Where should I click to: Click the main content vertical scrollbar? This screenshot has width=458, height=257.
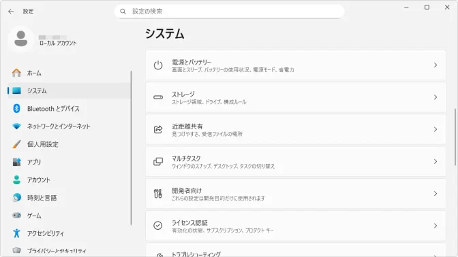coord(455,137)
